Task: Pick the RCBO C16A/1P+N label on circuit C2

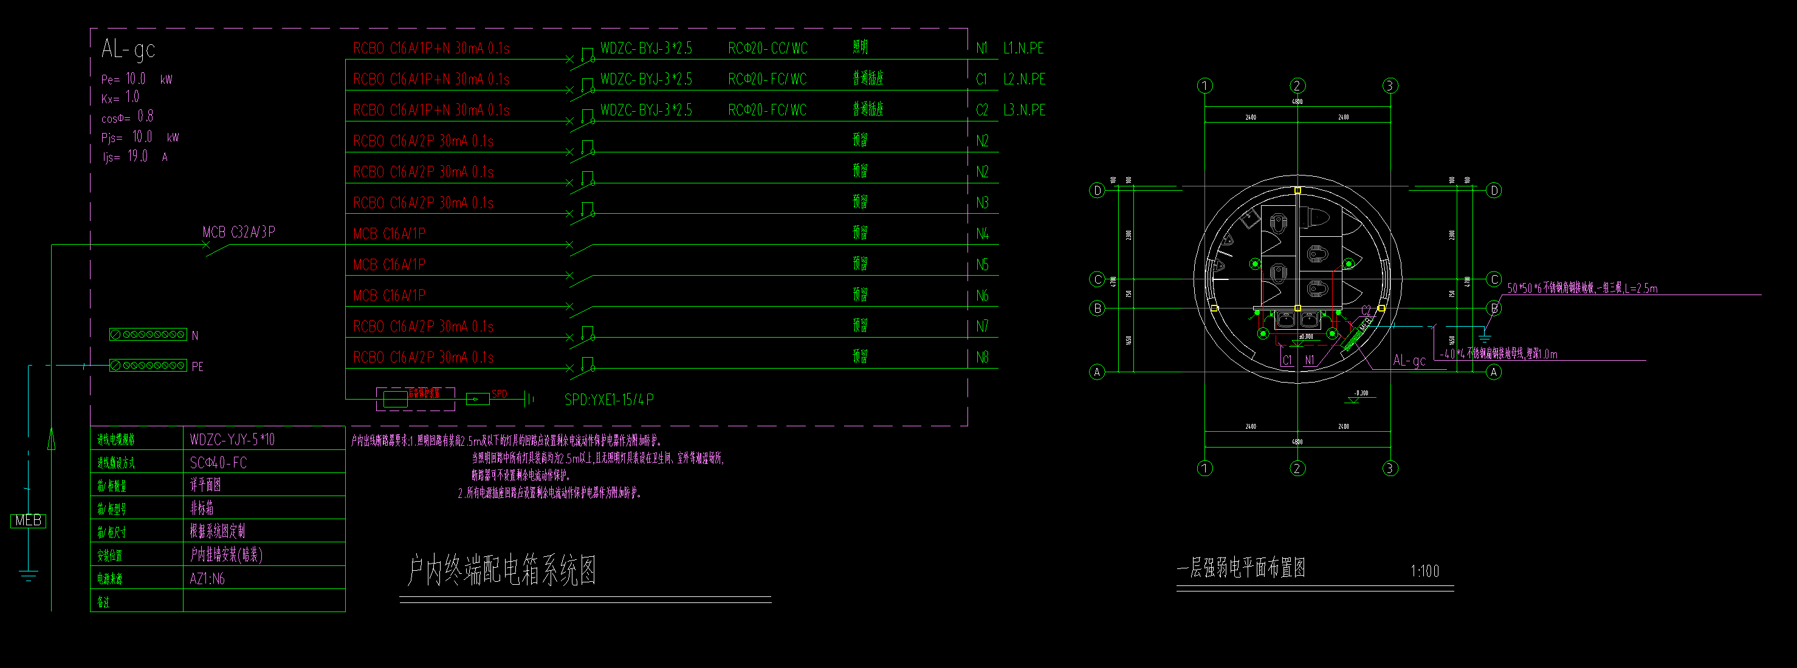Action: click(x=431, y=110)
